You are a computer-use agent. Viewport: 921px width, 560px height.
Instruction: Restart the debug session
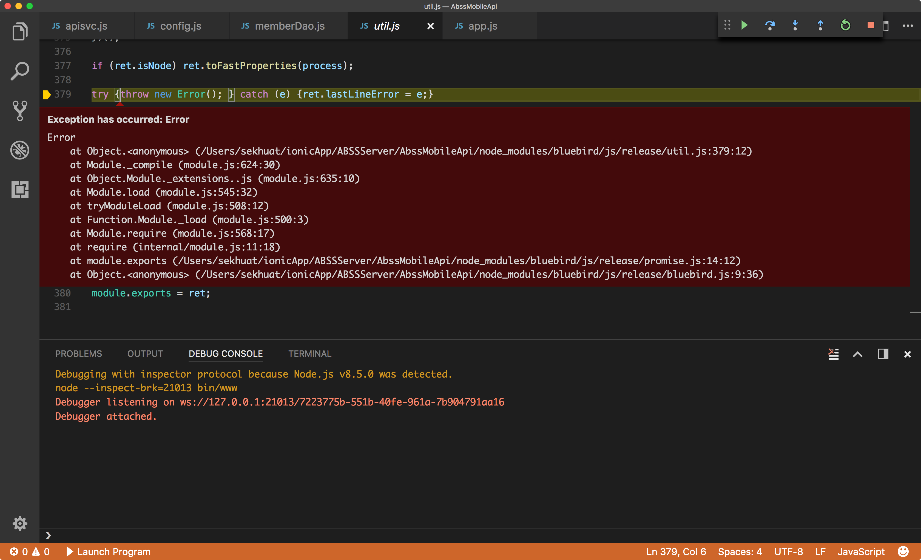[846, 25]
